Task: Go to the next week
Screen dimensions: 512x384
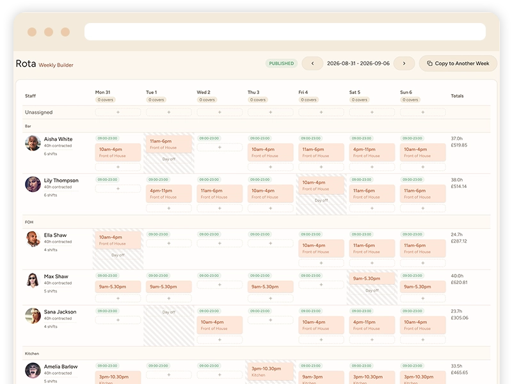Action: [x=404, y=63]
